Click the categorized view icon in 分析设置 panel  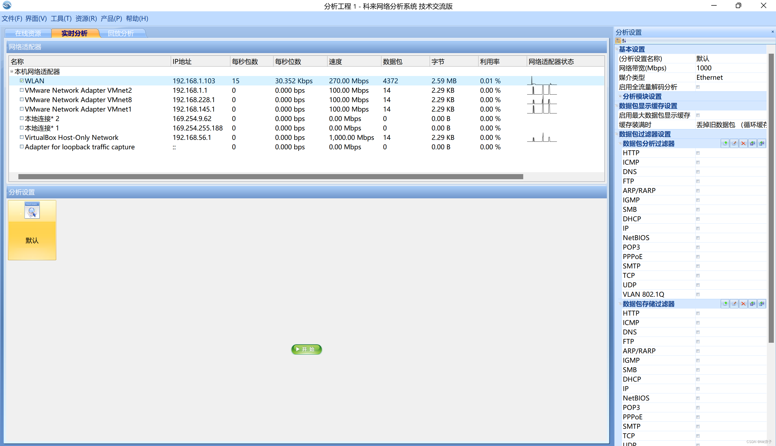(x=618, y=40)
